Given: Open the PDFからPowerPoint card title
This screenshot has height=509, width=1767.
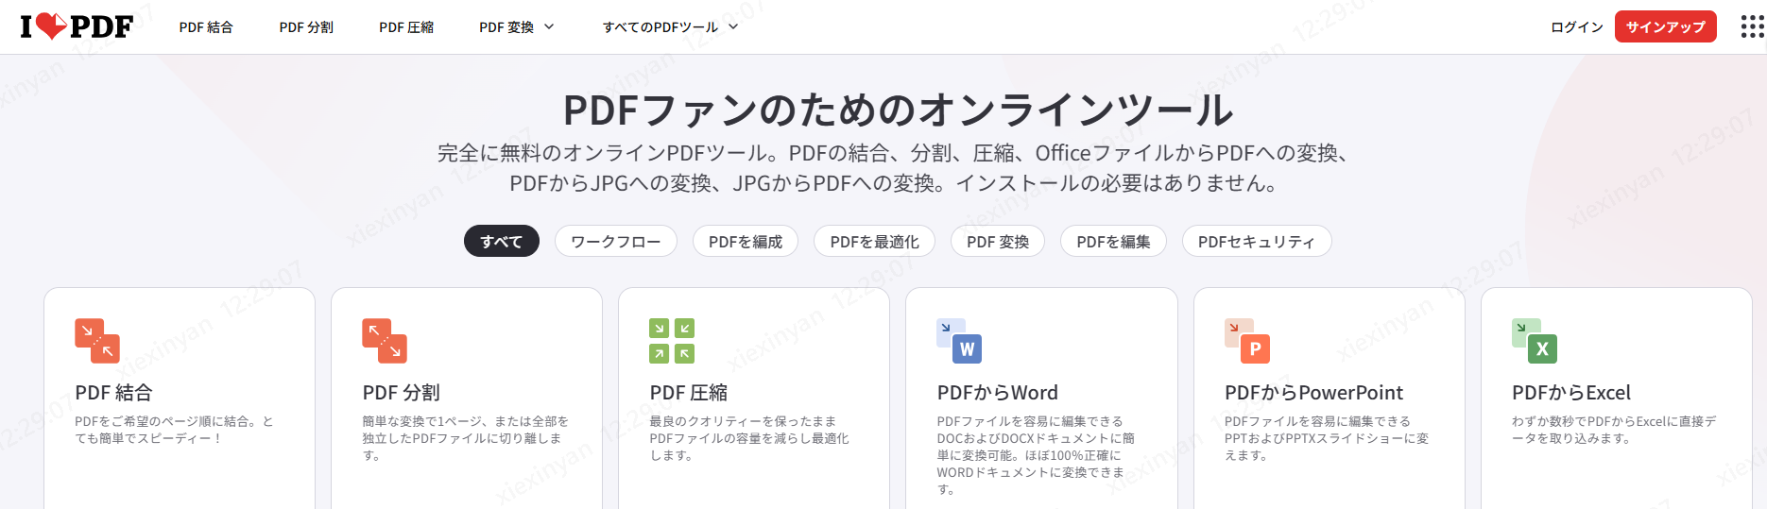Looking at the screenshot, I should (x=1314, y=393).
